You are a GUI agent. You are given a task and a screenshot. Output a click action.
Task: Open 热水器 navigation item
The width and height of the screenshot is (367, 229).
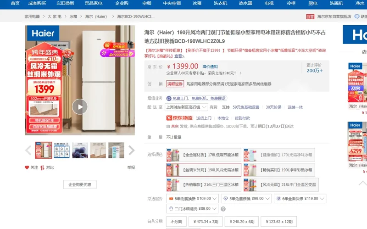point(245,3)
